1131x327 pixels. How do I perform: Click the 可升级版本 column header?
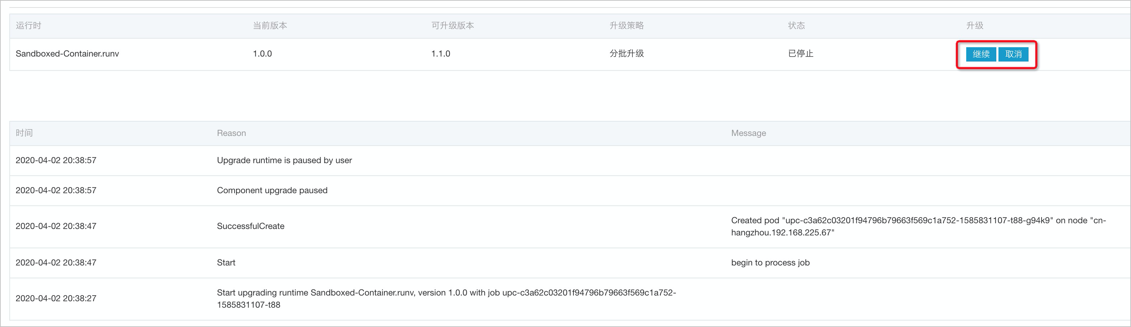[453, 25]
